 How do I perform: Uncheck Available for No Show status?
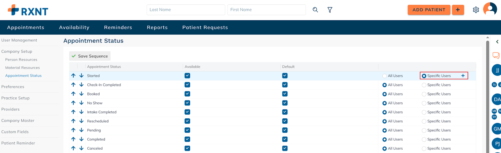pyautogui.click(x=187, y=103)
